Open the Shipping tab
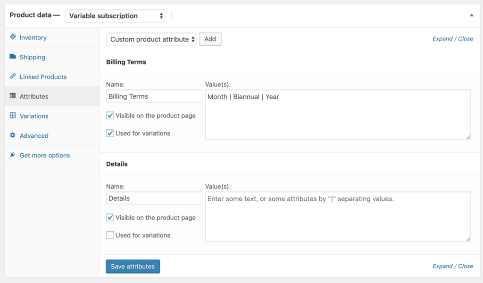Viewport: 483px width, 283px height. click(32, 57)
